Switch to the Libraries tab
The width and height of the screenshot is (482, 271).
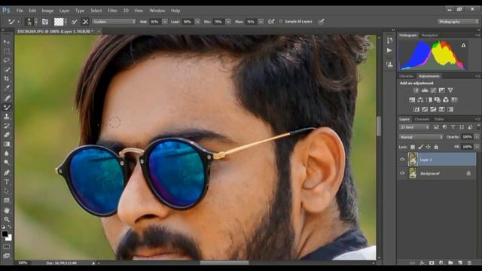(x=406, y=76)
